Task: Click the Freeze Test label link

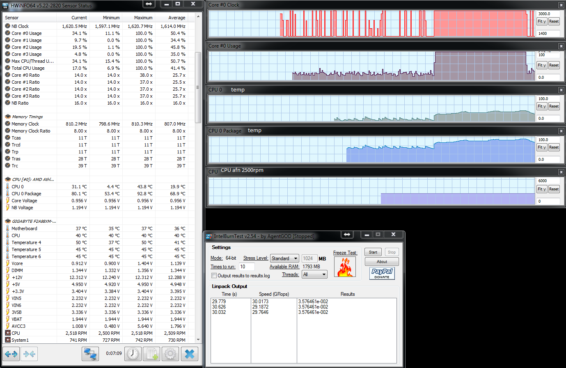Action: pyautogui.click(x=345, y=253)
